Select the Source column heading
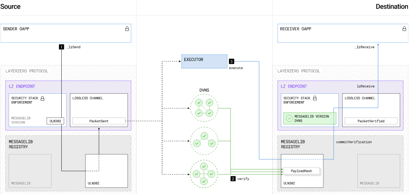Image resolution: width=410 pixels, height=194 pixels. click(10, 7)
